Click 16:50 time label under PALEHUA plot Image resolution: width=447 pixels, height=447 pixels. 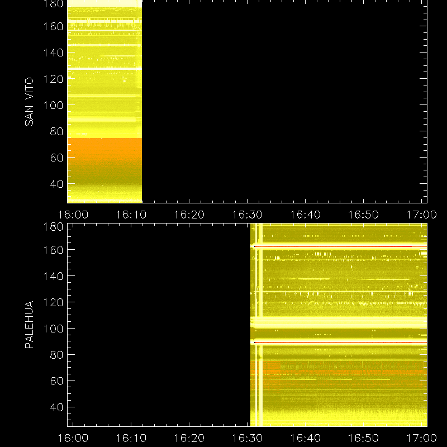364,438
